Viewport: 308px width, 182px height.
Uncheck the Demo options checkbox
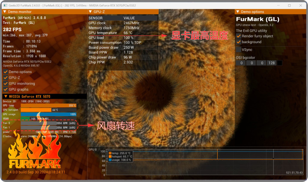coord(6,72)
